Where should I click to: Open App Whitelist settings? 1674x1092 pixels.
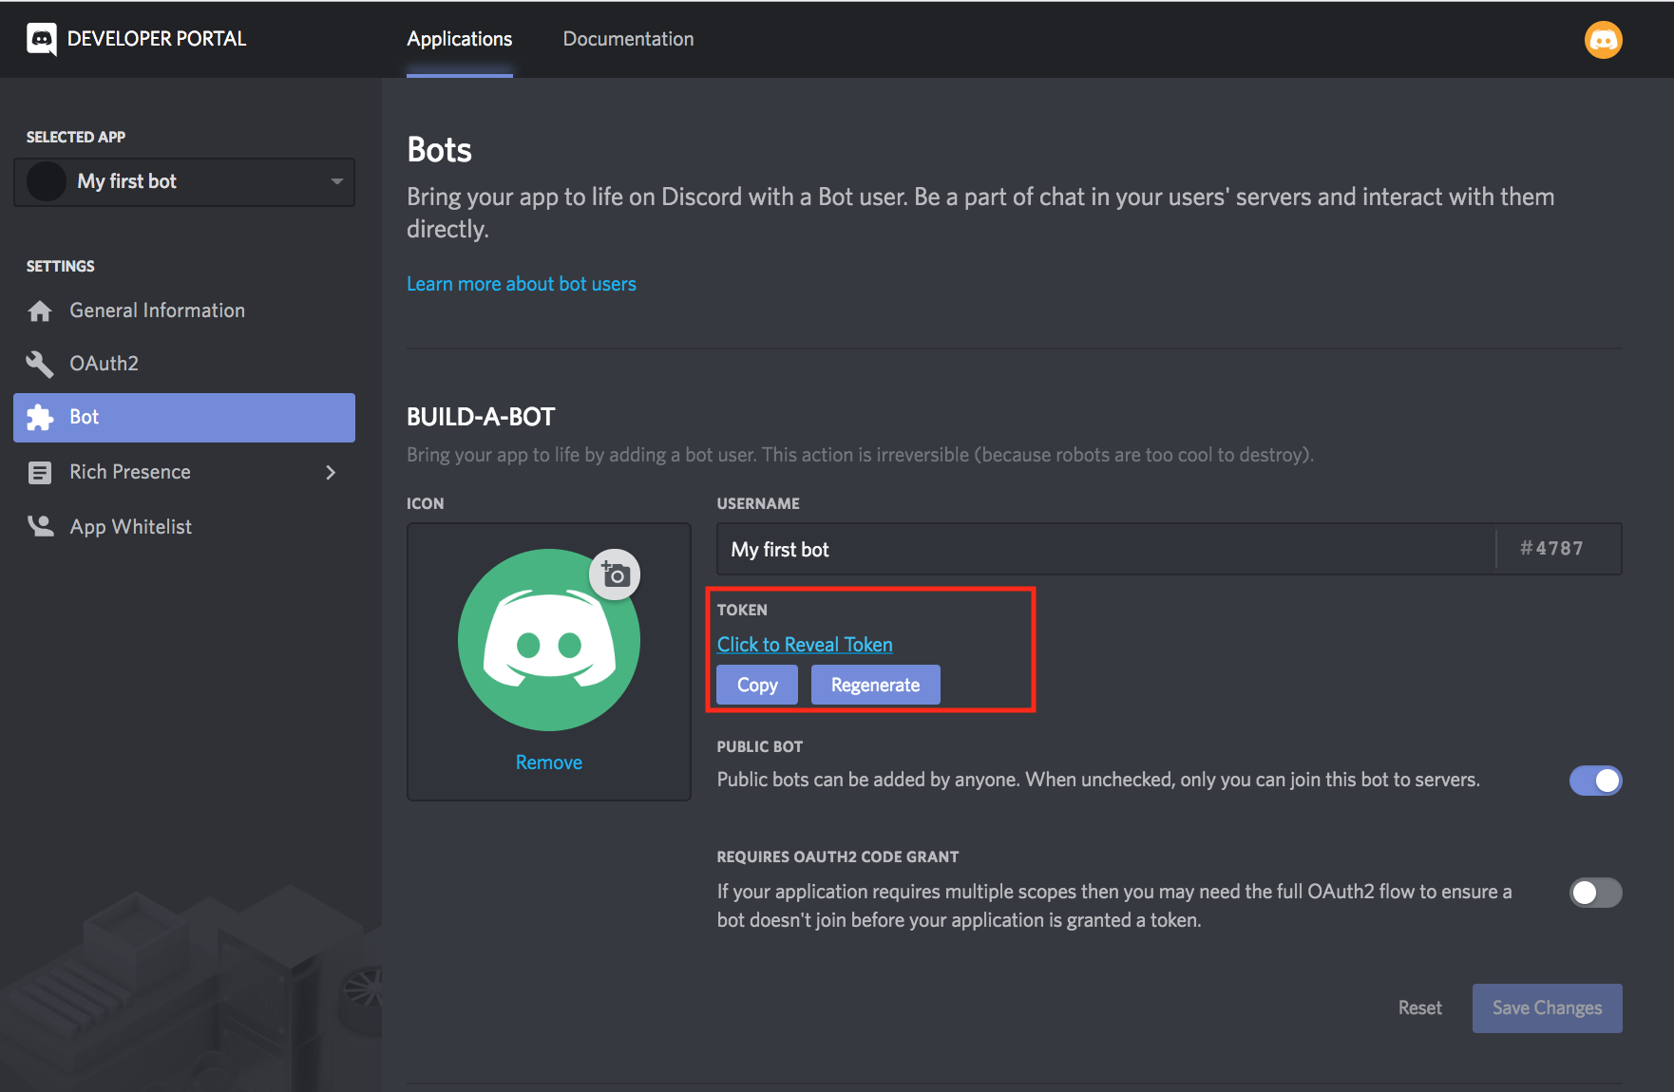coord(184,526)
